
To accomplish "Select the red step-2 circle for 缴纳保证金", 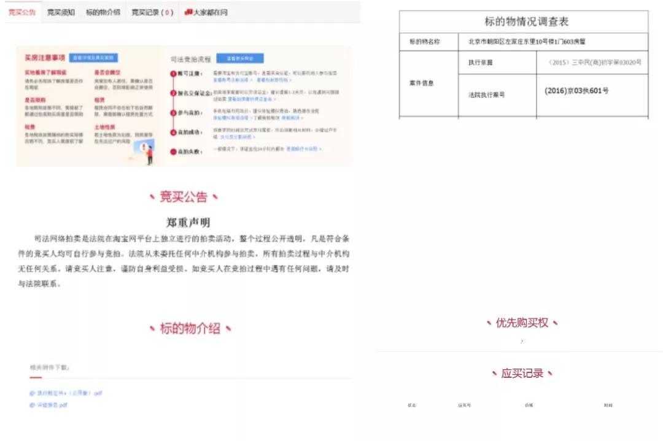I will [173, 93].
